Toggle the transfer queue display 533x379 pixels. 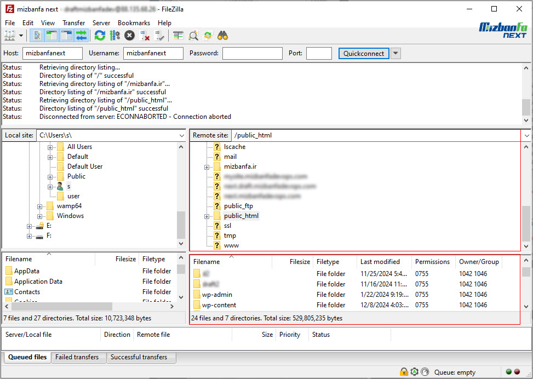[x=81, y=36]
